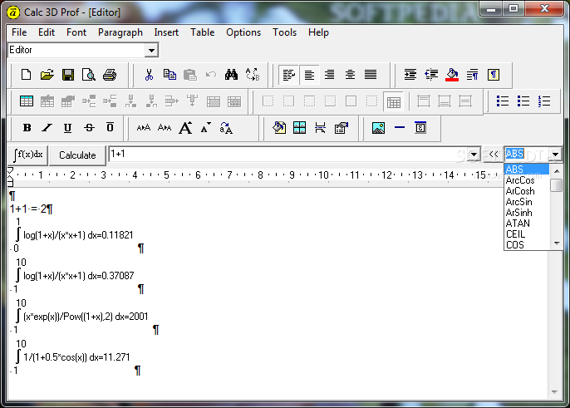Save the document with the floppy disk icon
This screenshot has height=408, width=570.
click(68, 75)
